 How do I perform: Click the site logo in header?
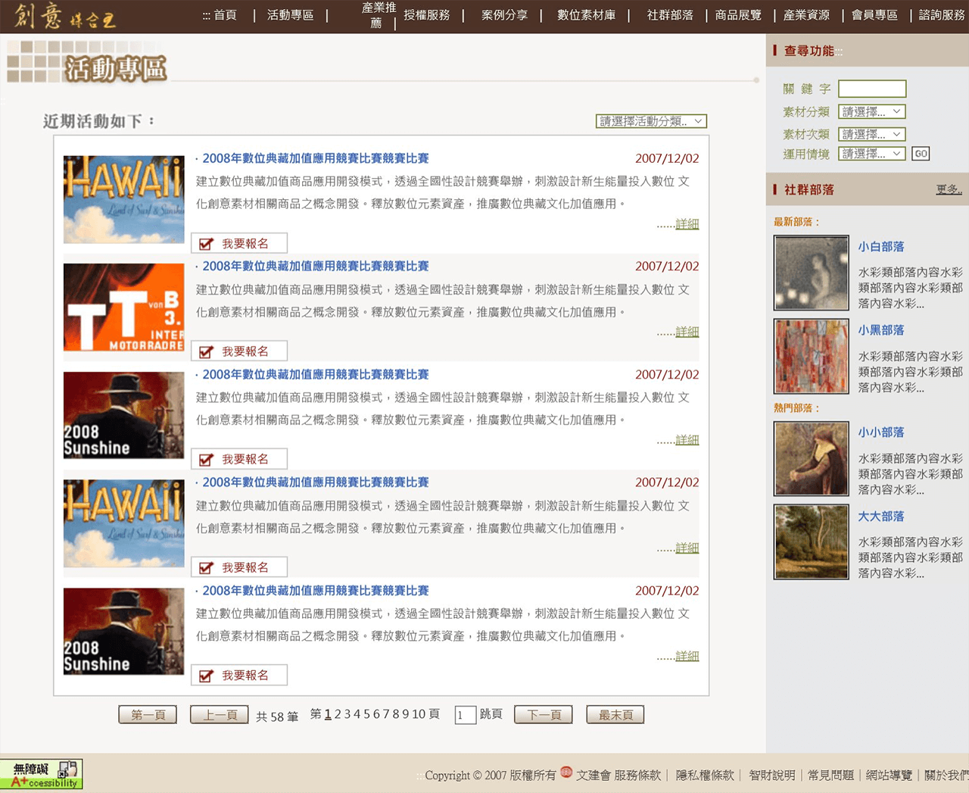click(x=64, y=16)
